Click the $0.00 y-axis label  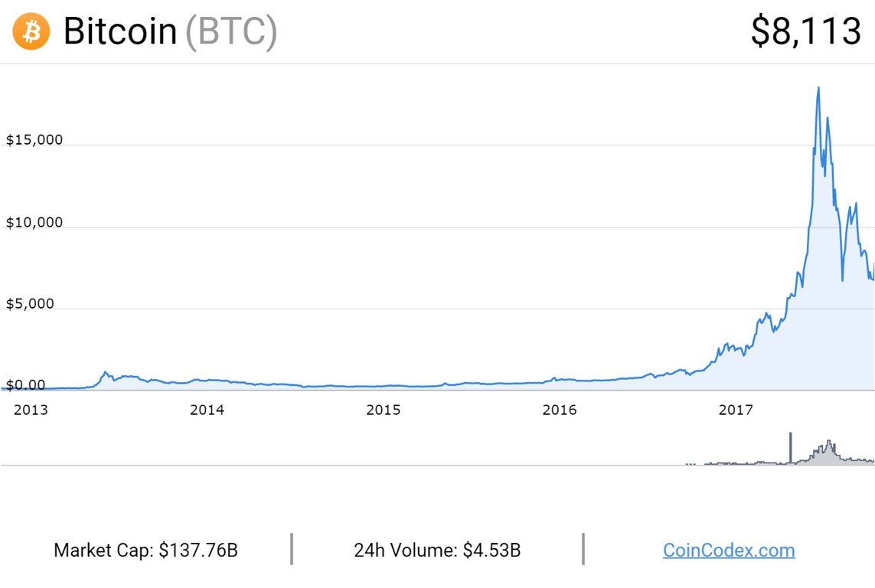click(x=25, y=385)
